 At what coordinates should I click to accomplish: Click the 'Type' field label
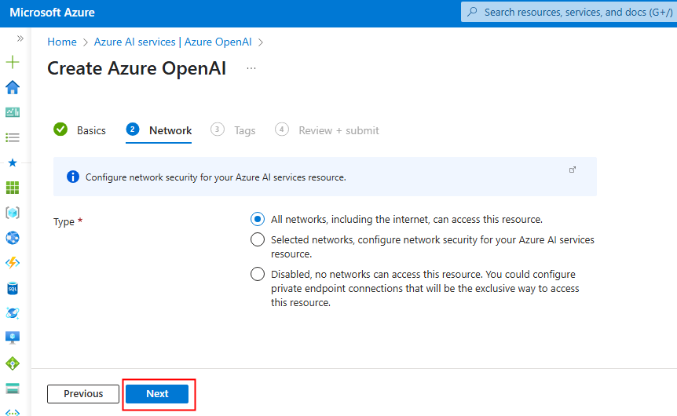64,222
